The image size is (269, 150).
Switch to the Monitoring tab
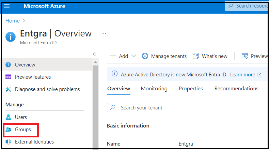click(154, 89)
